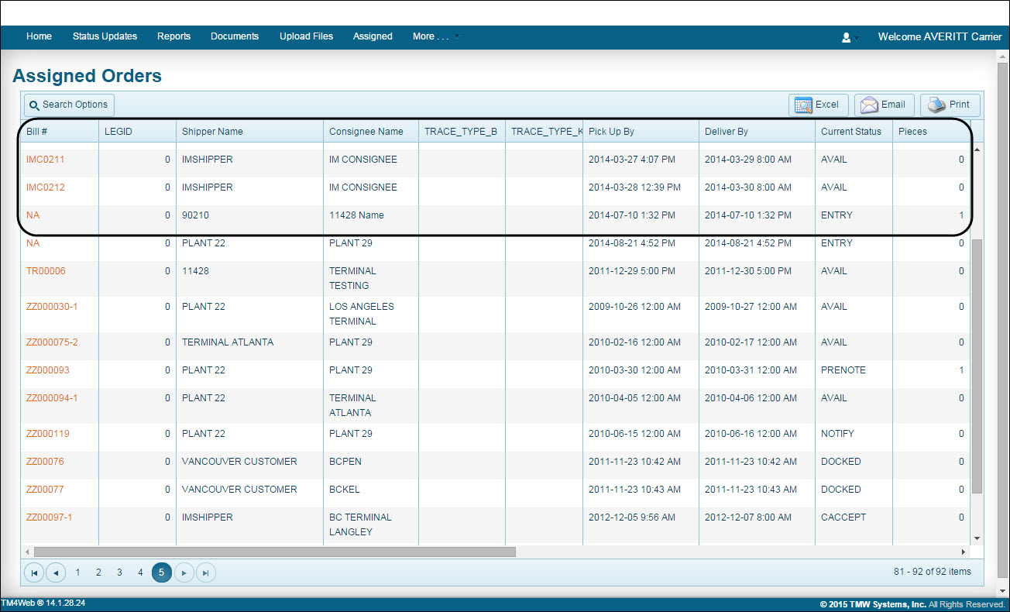
Task: Open the Reports menu
Action: pyautogui.click(x=174, y=36)
